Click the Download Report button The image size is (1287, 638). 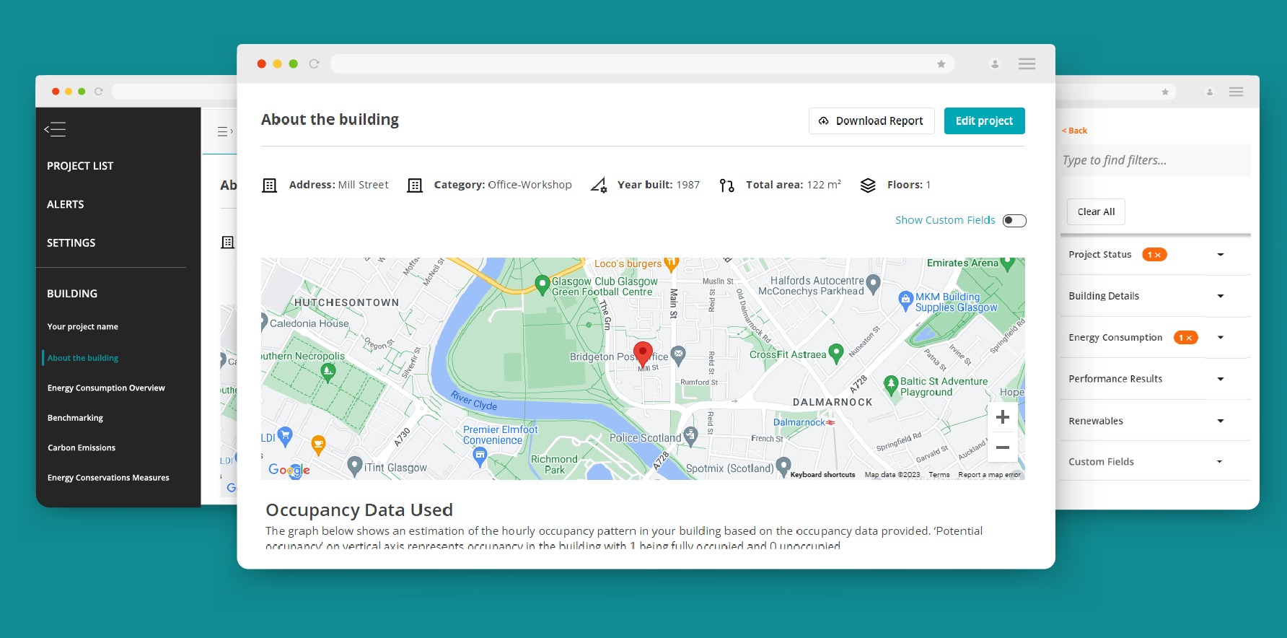871,121
